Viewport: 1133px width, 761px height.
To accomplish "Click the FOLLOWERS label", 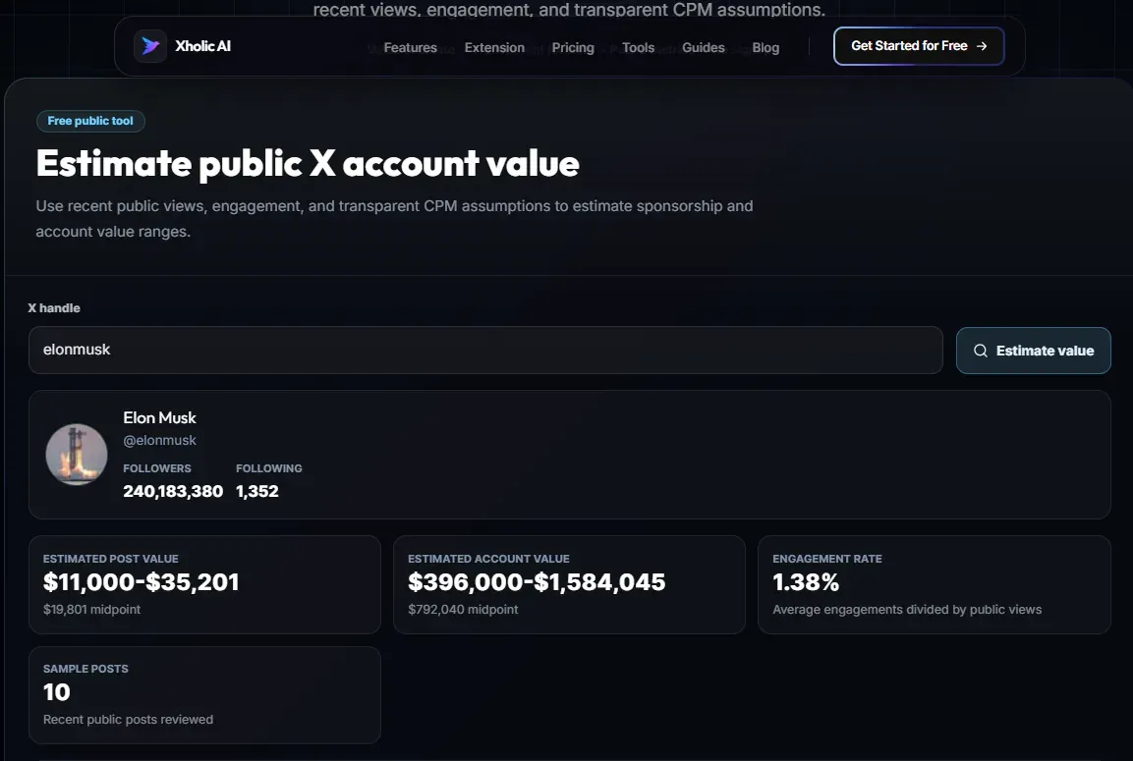I will click(x=157, y=468).
